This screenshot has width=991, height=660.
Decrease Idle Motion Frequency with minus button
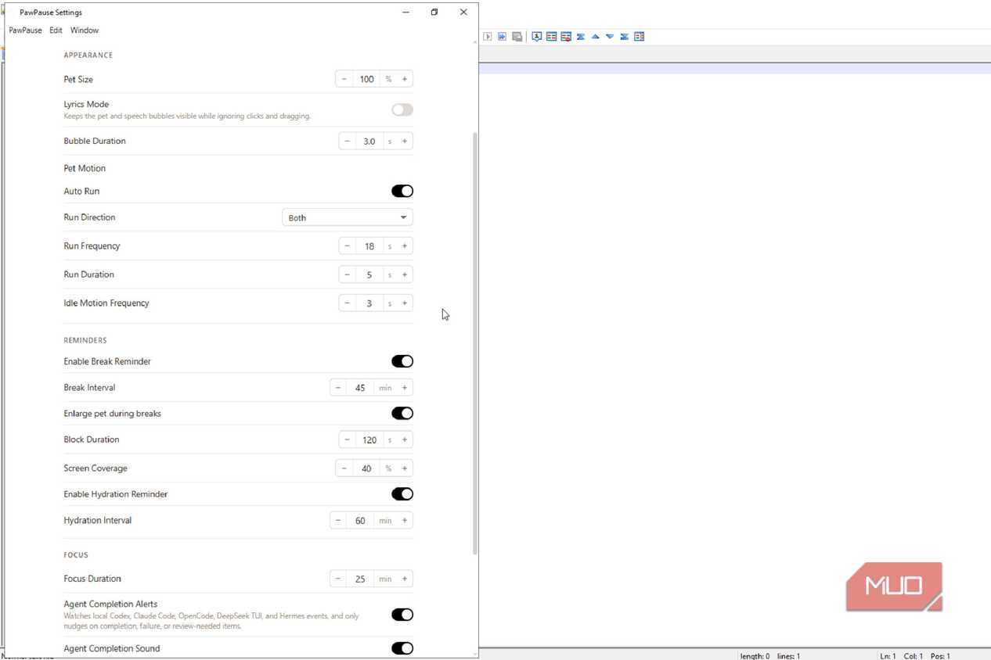348,303
